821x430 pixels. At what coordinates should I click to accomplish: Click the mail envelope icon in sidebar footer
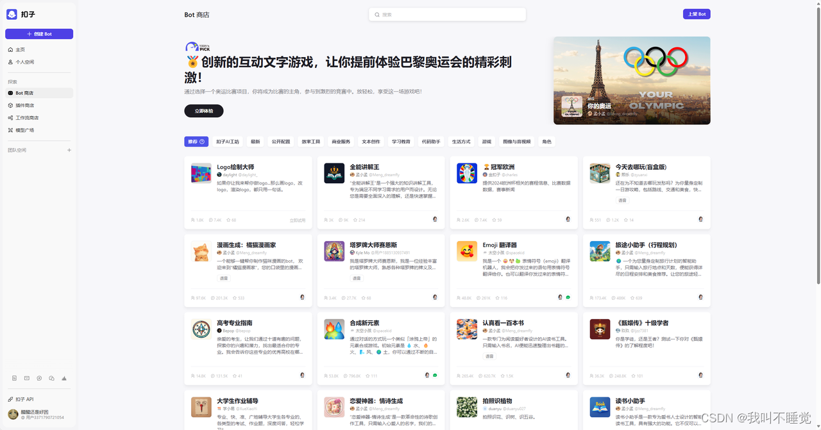click(27, 378)
